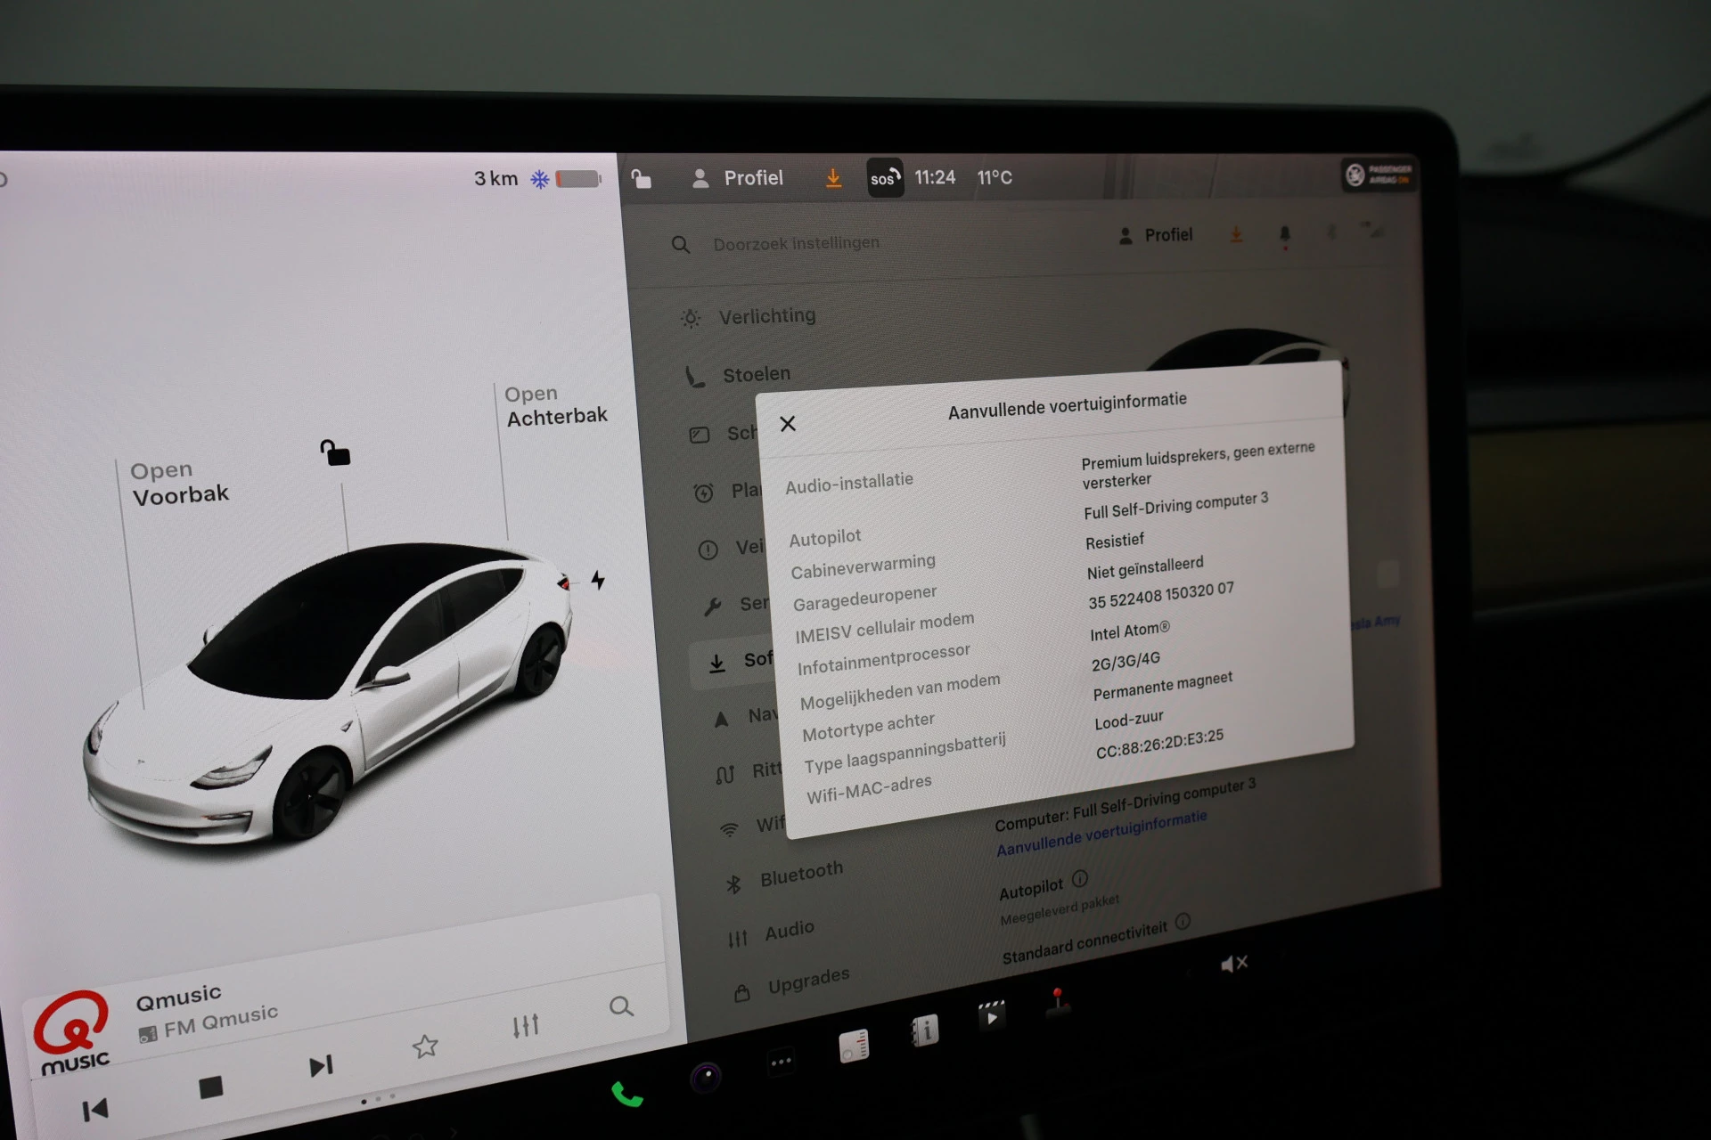
Task: Launch Theater mode with the movie play icon
Action: (x=992, y=1014)
